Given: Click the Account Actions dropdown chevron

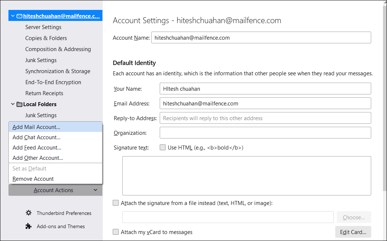Looking at the screenshot, I should [x=95, y=190].
